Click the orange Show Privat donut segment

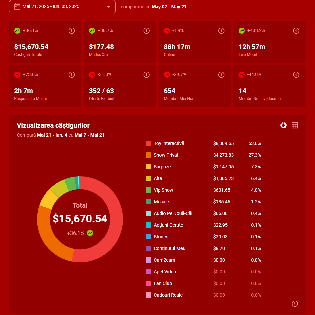[x=50, y=233]
